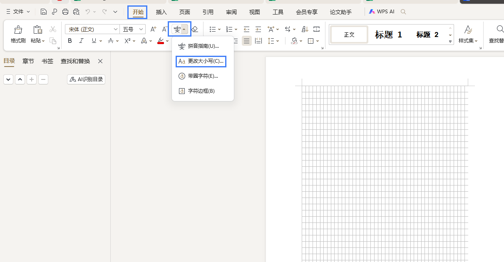Toggle Italic formatting
The height and width of the screenshot is (262, 504).
click(x=82, y=41)
